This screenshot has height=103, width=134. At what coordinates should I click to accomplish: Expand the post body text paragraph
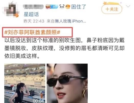coord(64,48)
